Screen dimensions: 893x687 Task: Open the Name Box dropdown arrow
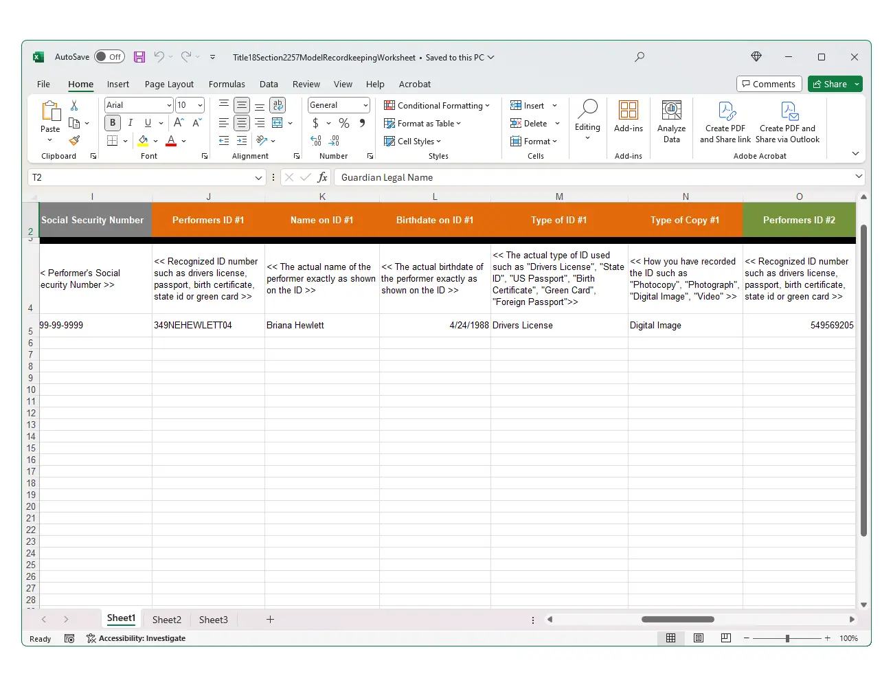coord(258,177)
